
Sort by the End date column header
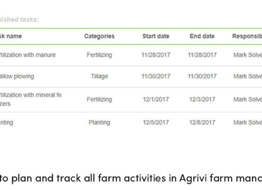pos(202,36)
